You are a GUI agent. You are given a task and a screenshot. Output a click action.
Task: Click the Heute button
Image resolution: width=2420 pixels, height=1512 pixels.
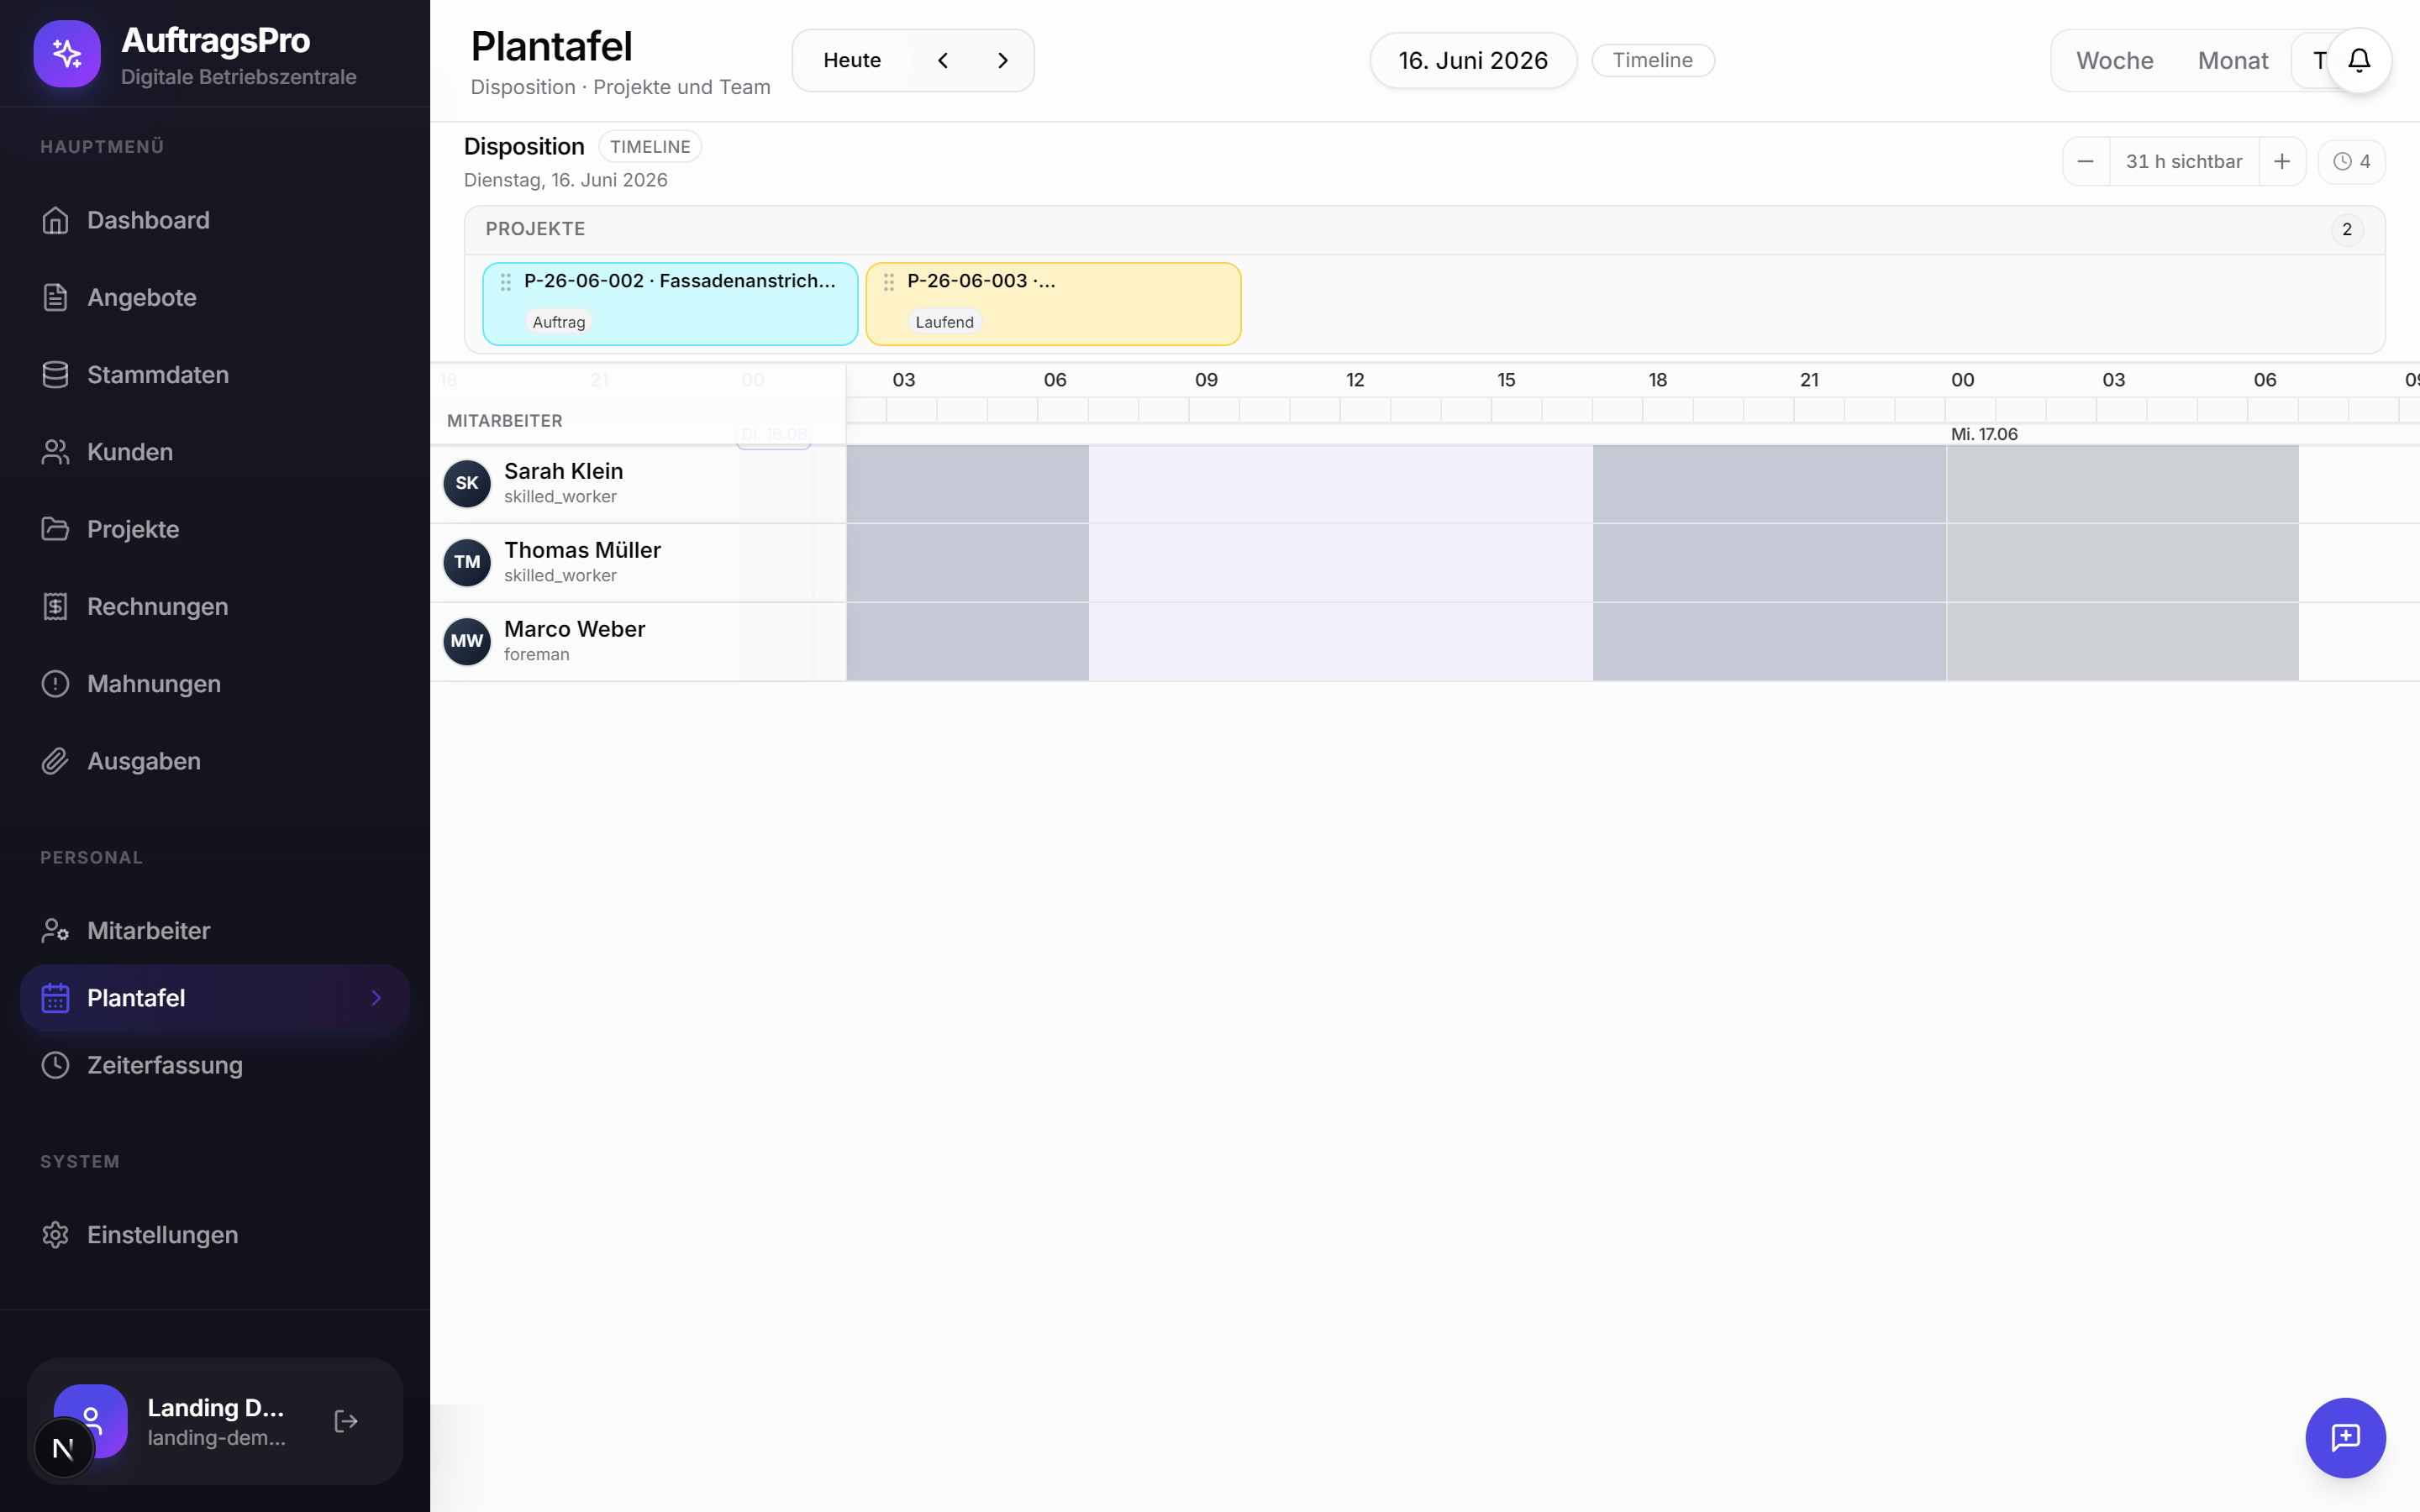(852, 60)
